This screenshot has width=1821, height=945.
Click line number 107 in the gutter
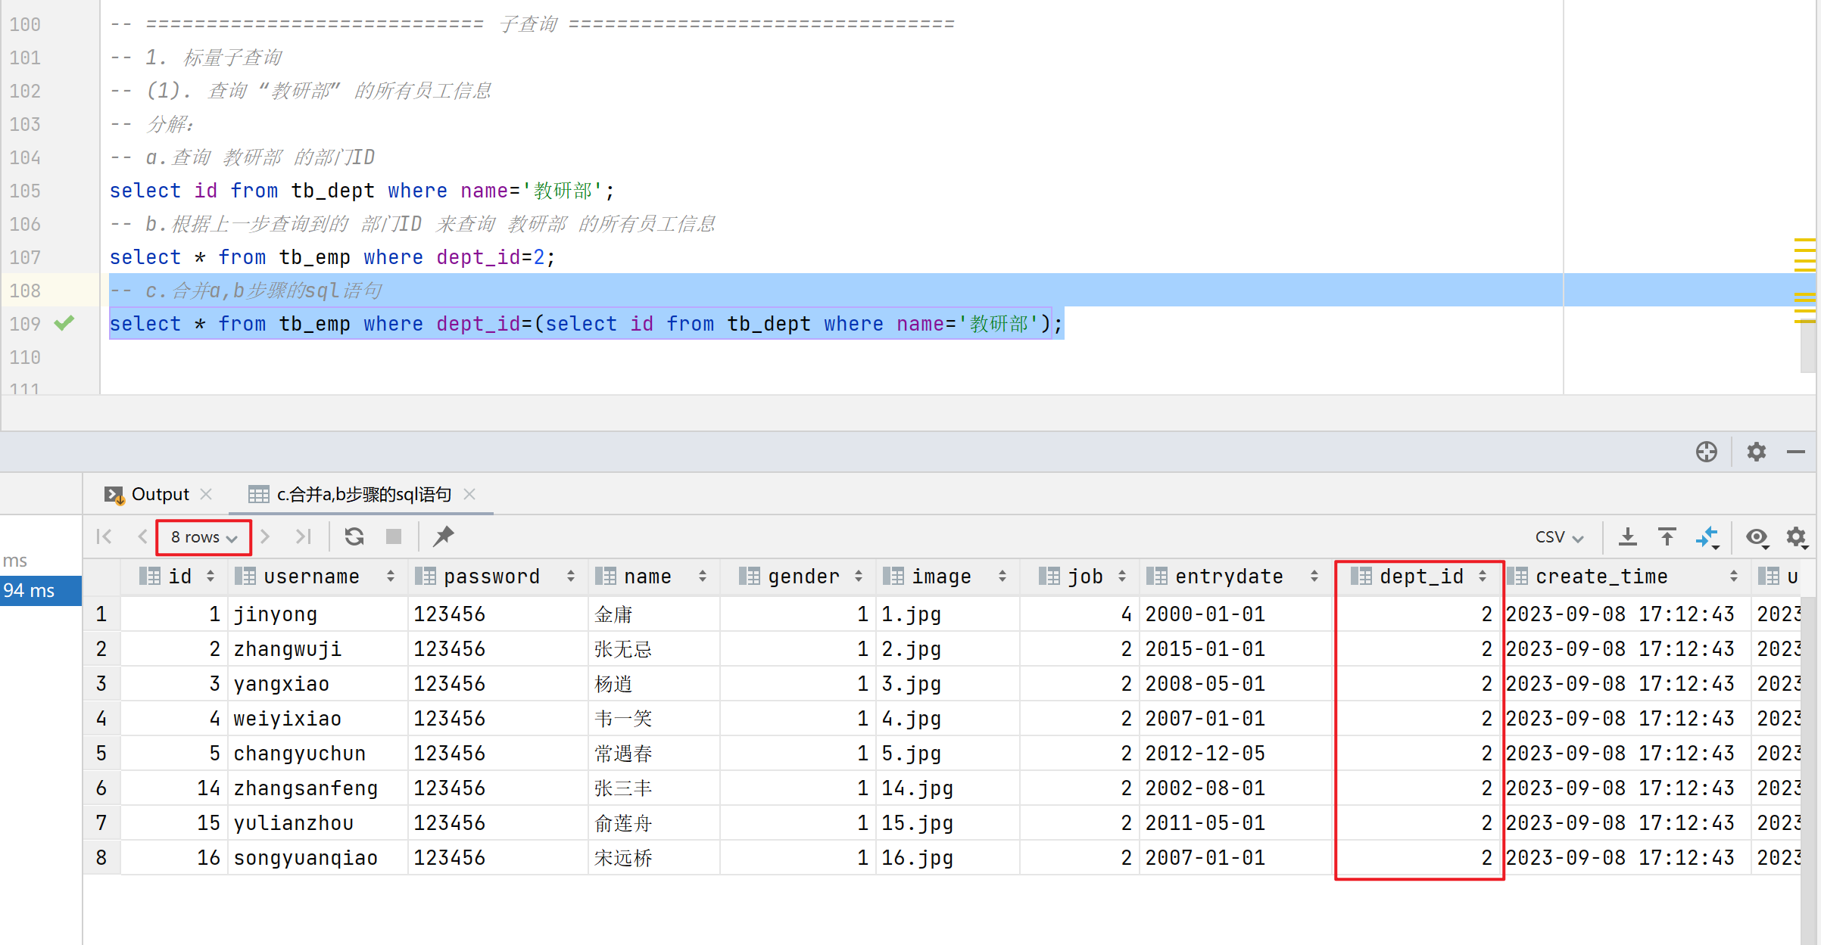point(25,257)
